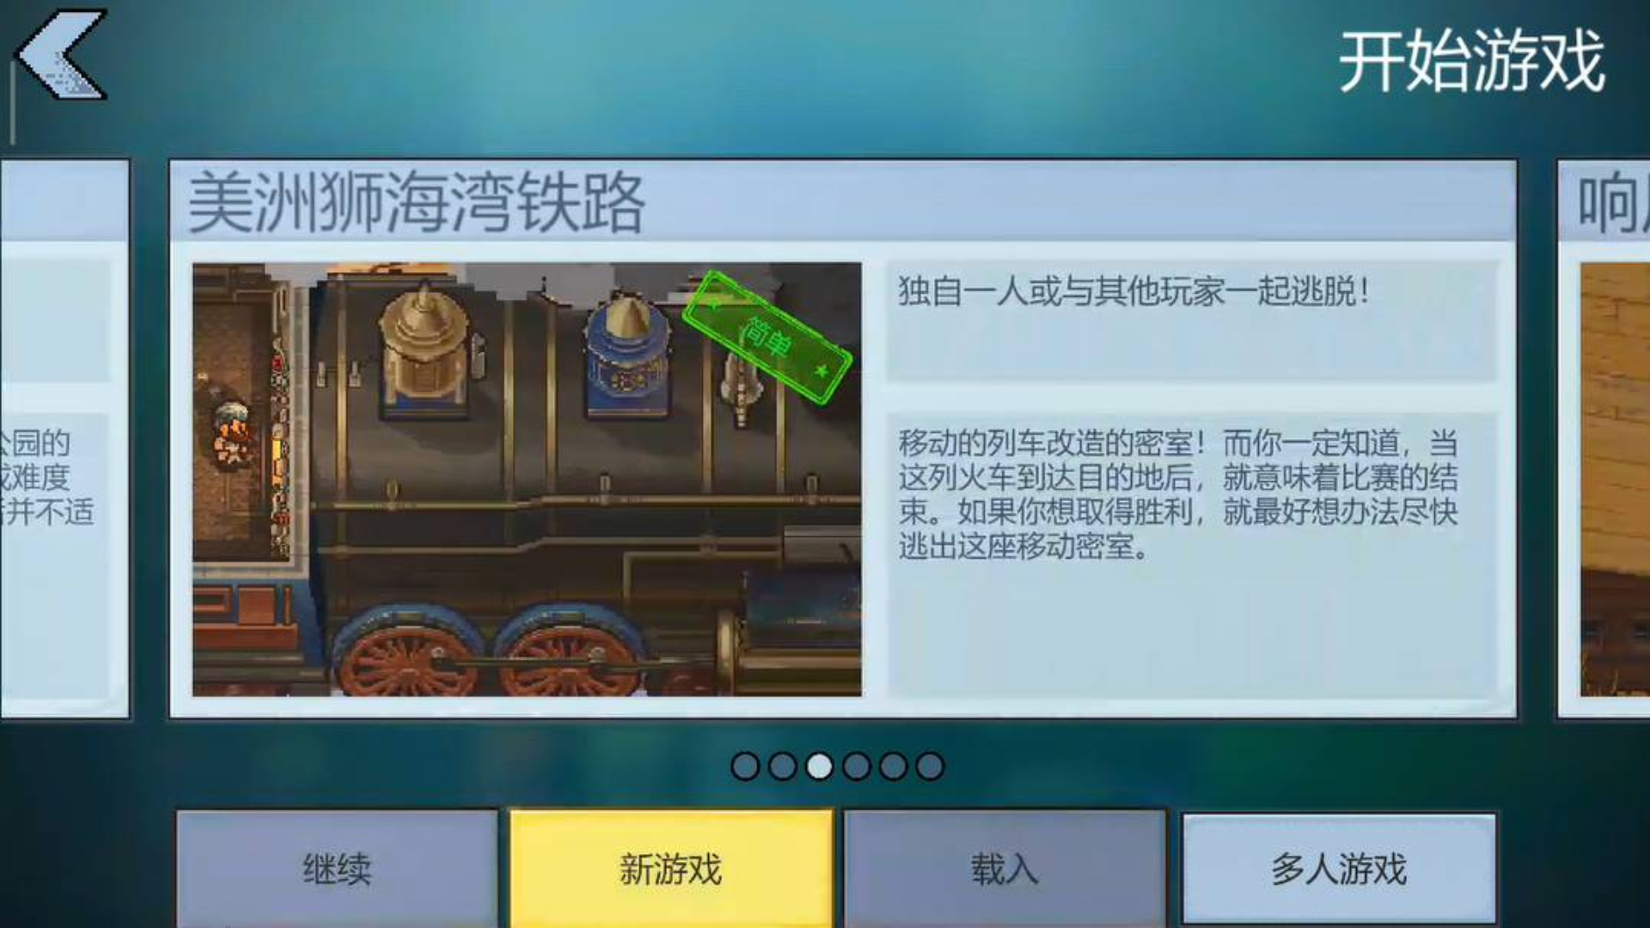Choose 多人游戏 multiplayer mode
1650x928 pixels.
point(1339,869)
